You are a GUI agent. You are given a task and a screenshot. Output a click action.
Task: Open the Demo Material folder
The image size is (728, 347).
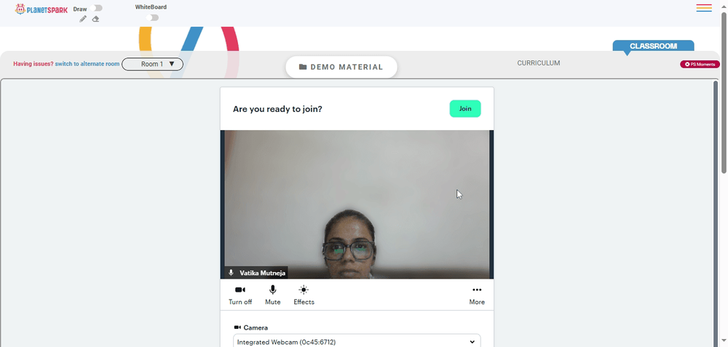tap(341, 67)
